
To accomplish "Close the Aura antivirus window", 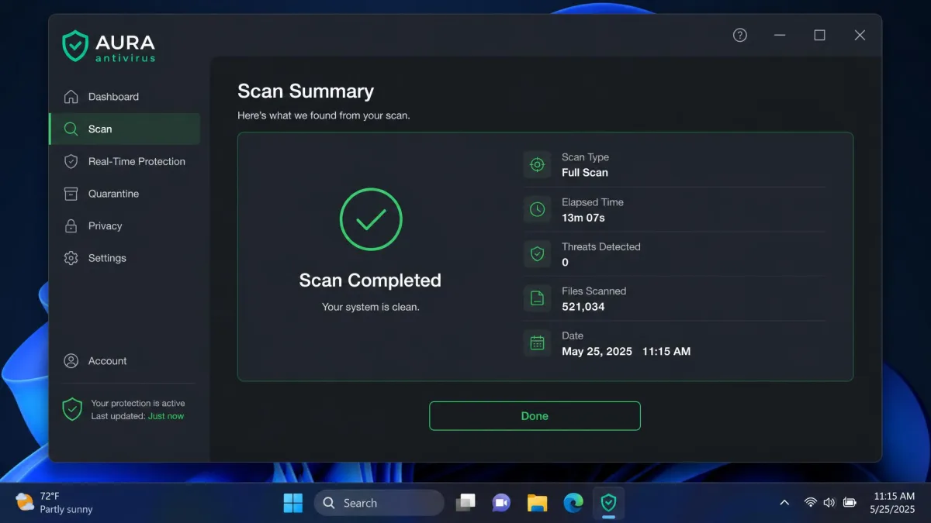I will click(x=860, y=35).
